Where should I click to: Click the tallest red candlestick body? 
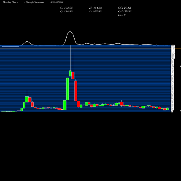(76, 91)
